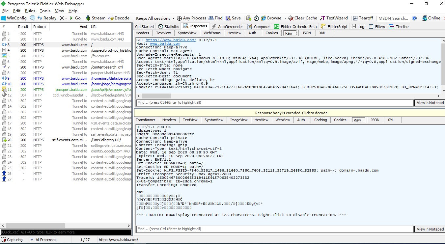Image resolution: width=445 pixels, height=244 pixels.
Task: Open the TextWizard tool
Action: pyautogui.click(x=334, y=18)
